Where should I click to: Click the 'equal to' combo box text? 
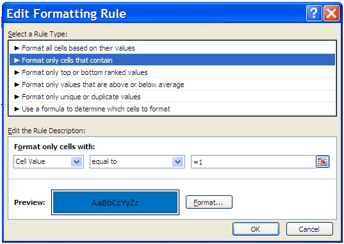click(104, 162)
